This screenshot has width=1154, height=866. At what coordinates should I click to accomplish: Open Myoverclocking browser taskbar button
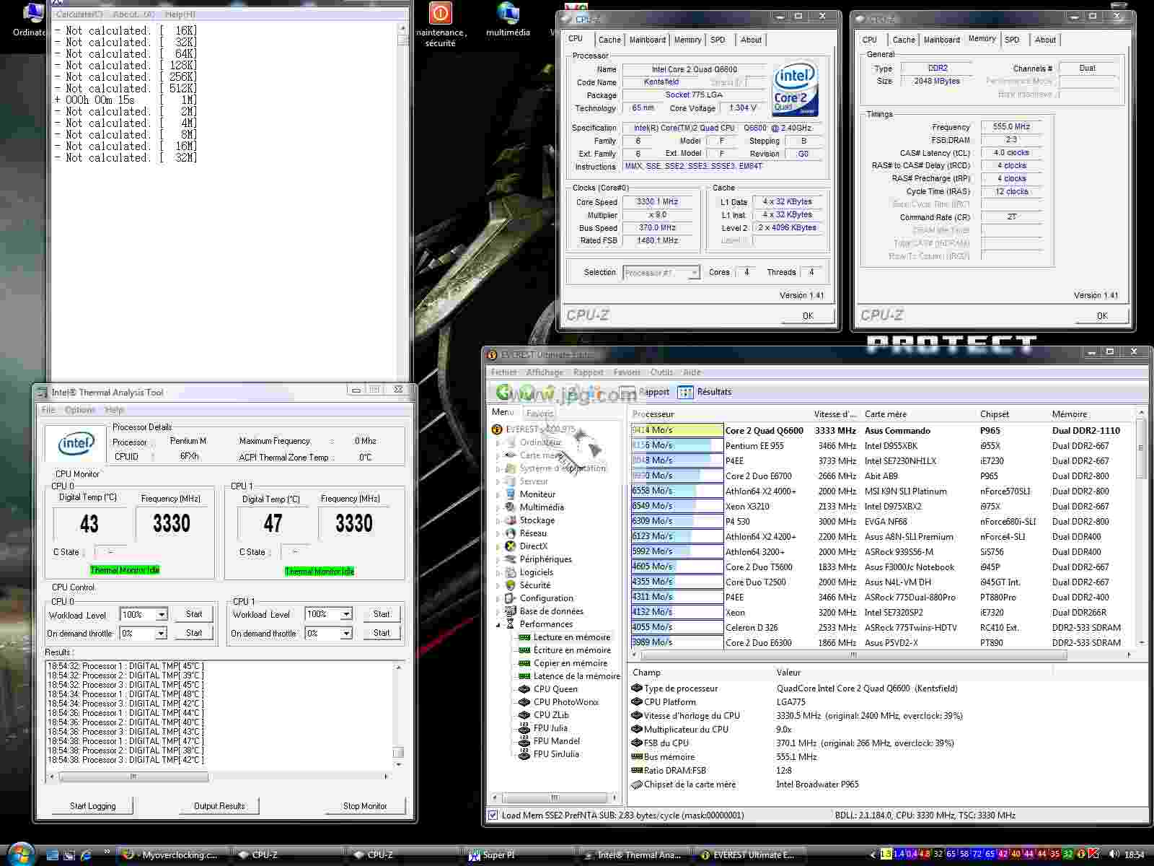pos(172,855)
